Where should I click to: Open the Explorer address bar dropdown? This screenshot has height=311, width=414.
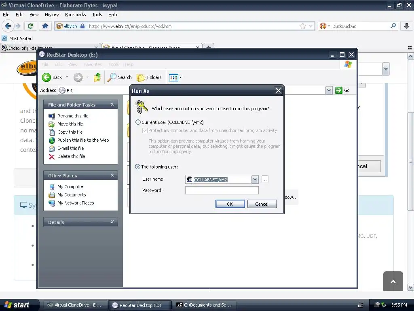click(x=329, y=90)
